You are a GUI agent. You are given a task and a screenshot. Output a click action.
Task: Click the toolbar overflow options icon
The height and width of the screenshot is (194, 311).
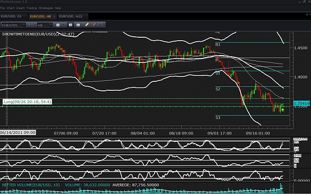pyautogui.click(x=104, y=24)
